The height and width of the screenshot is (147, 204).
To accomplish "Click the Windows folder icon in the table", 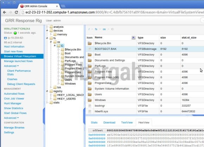I will [x=90, y=100].
